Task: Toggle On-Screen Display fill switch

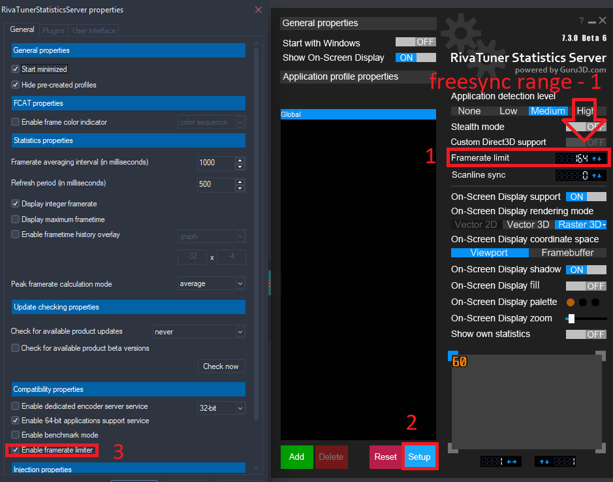Action: 586,286
